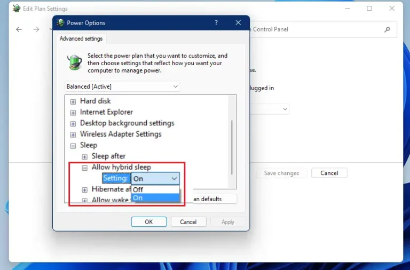Minimize the Edit Plan Settings window

[x=347, y=9]
